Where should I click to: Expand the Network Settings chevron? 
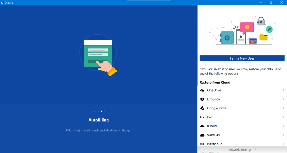(x=255, y=150)
